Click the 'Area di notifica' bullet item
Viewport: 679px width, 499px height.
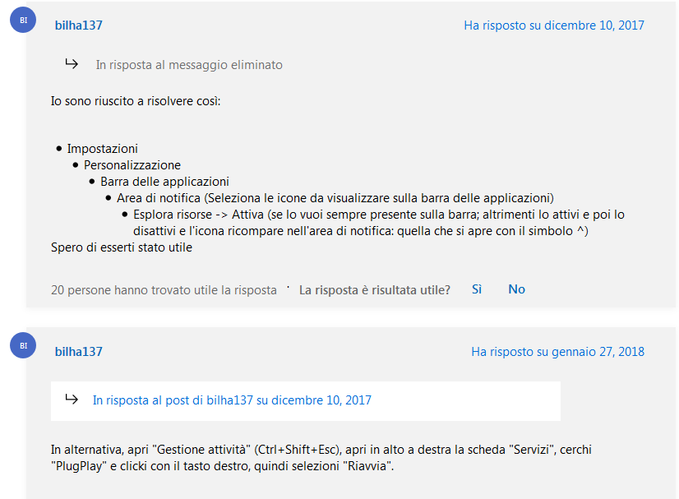click(x=335, y=198)
